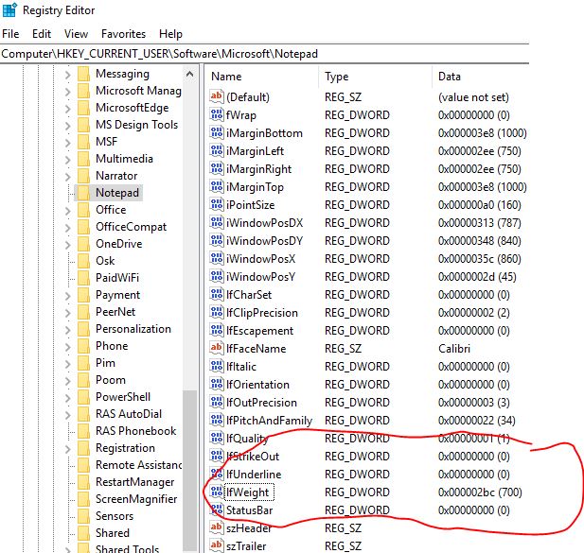Click the tree pane scrollbar thumb
584x553 pixels.
189,470
